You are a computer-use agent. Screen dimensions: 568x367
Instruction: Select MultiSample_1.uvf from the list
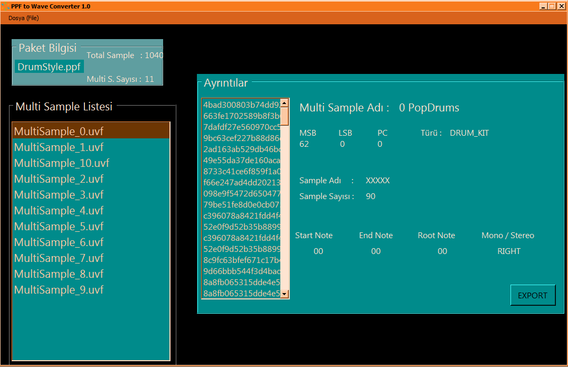tap(59, 147)
